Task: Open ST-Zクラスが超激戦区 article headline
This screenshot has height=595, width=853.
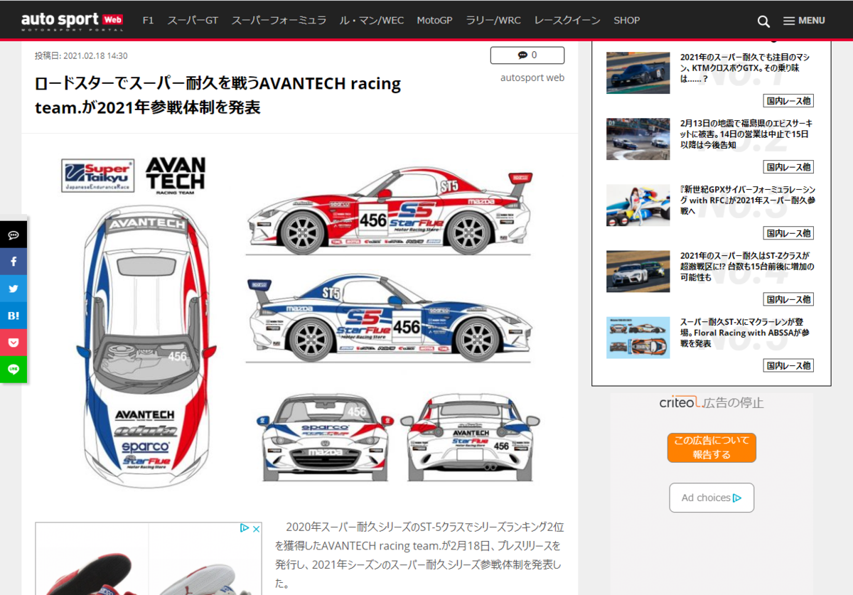Action: 746,267
